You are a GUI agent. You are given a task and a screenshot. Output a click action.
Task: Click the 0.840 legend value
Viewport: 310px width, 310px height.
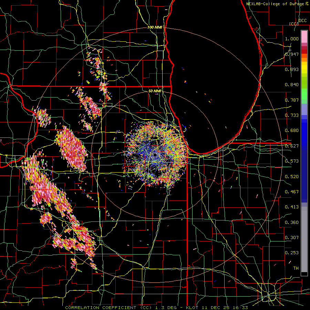coord(292,85)
